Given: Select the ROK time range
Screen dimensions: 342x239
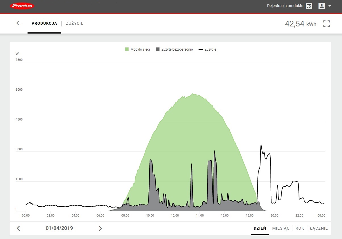Looking at the screenshot, I should [x=300, y=228].
